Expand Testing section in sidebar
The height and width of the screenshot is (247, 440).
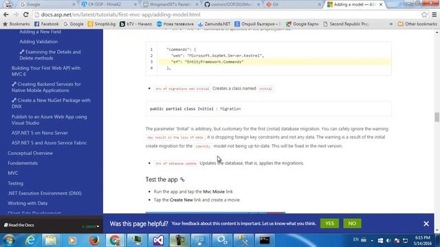[x=15, y=183]
